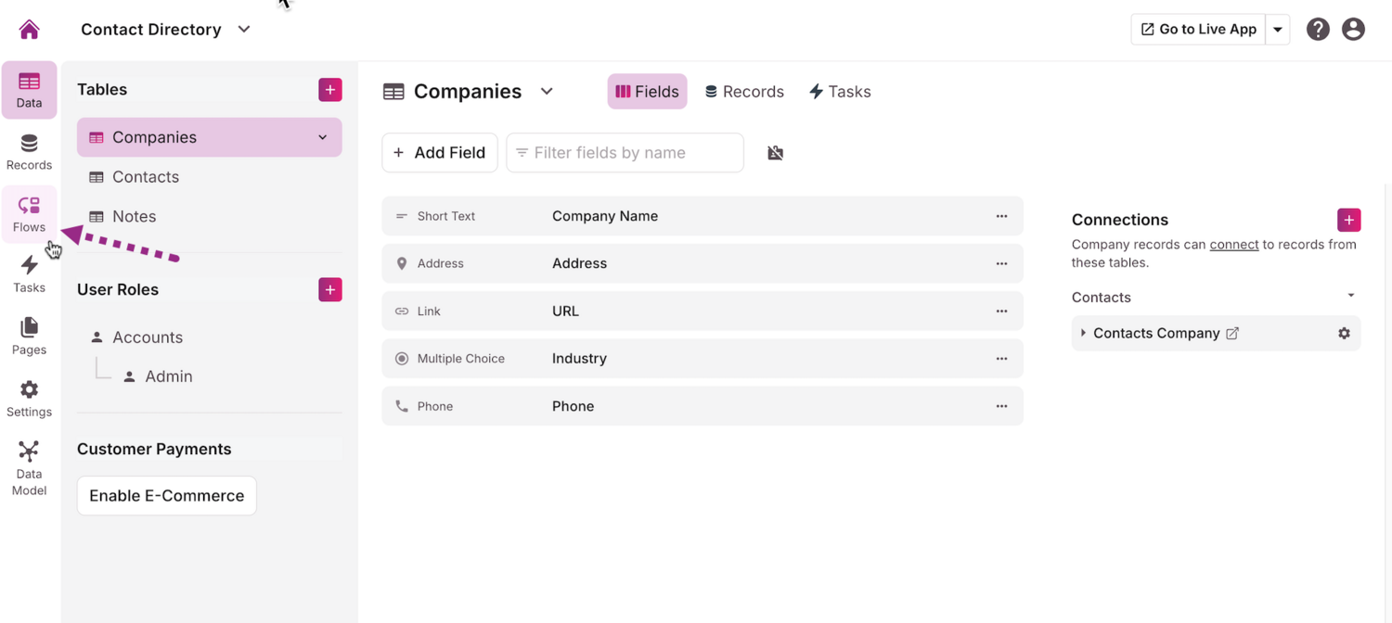
Task: Click the home icon
Action: coord(30,30)
